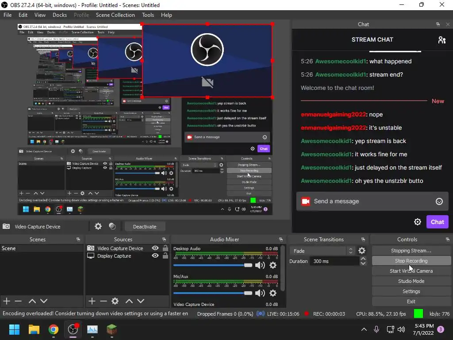Viewport: 453px width, 340px height.
Task: Open File Explorer from taskbar
Action: point(34,329)
